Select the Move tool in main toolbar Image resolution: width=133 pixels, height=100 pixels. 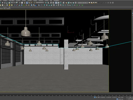pos(2,3)
